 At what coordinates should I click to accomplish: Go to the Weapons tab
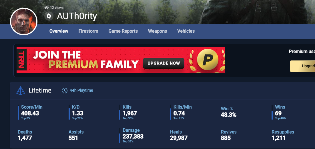157,31
